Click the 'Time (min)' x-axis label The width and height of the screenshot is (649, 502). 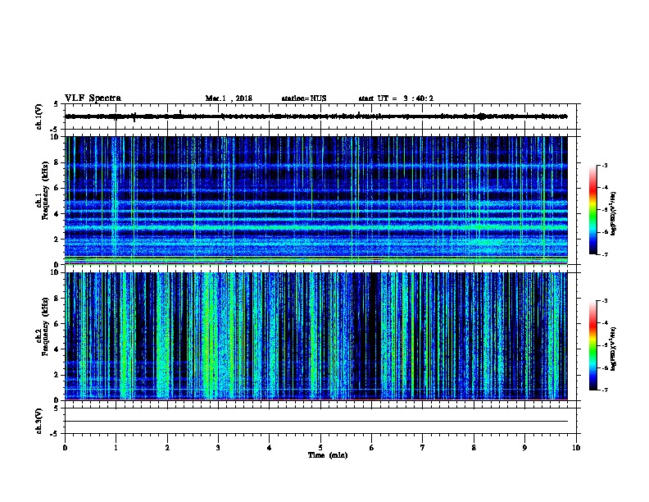coord(328,455)
